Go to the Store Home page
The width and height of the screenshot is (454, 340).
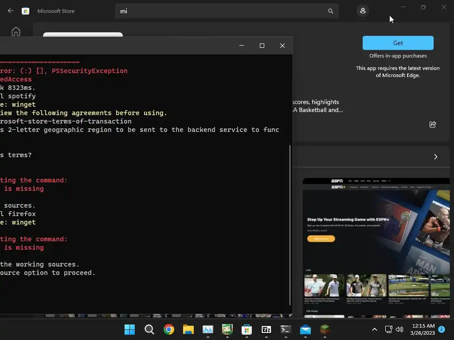tap(16, 31)
